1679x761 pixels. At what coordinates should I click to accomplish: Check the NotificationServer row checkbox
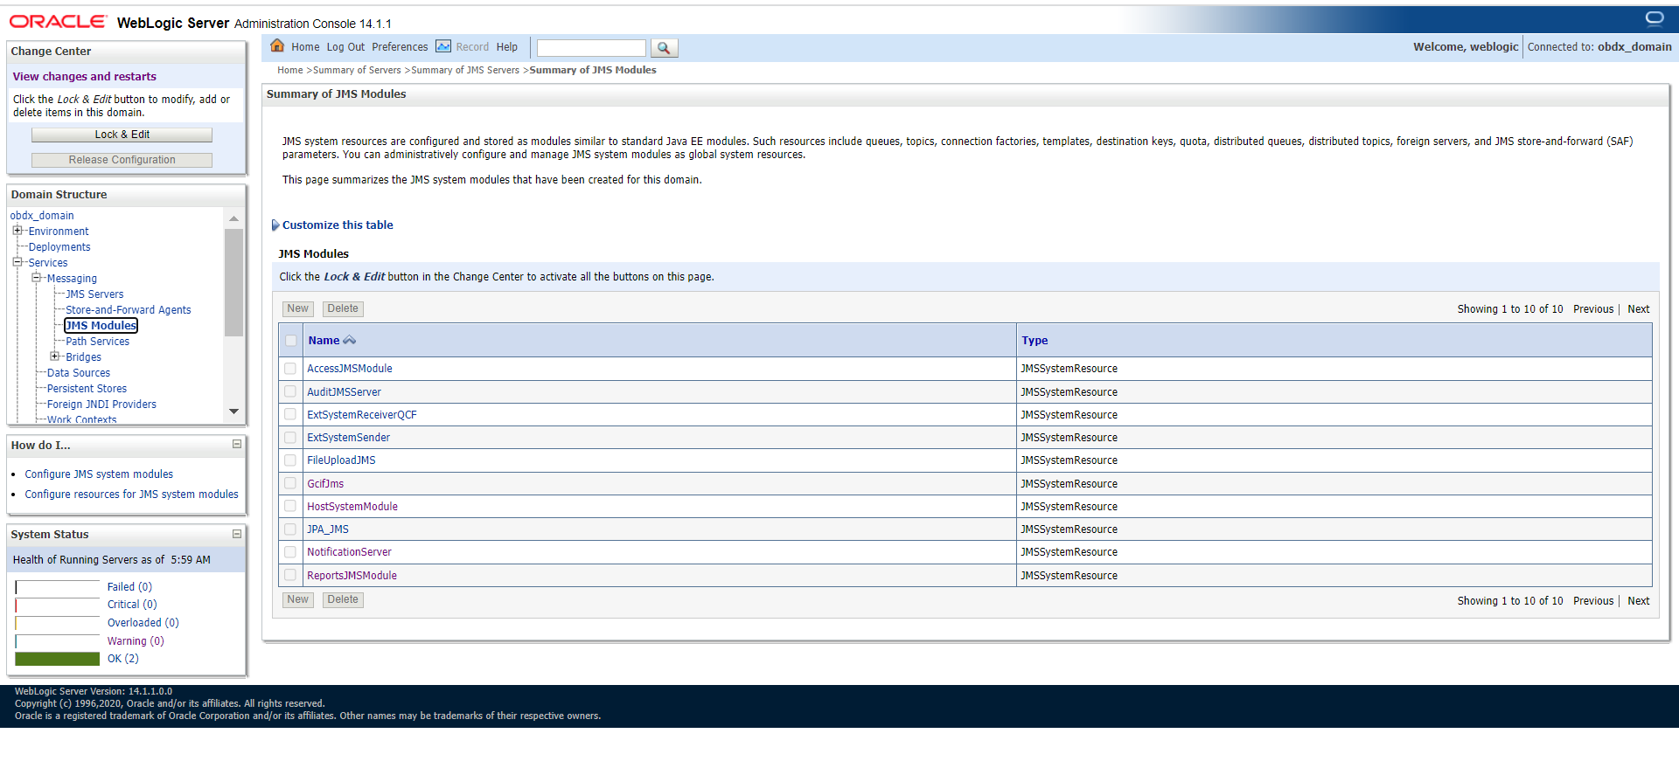coord(290,552)
